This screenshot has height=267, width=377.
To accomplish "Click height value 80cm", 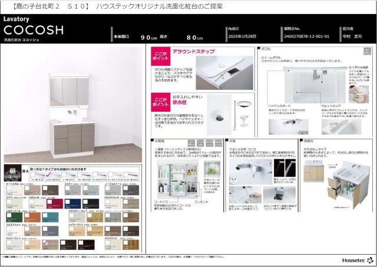I will 194,38.
